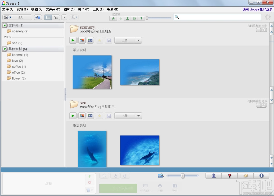Image resolution: width=274 pixels, height=196 pixels.
Task: Show the Places map pin panel
Action: (229, 176)
